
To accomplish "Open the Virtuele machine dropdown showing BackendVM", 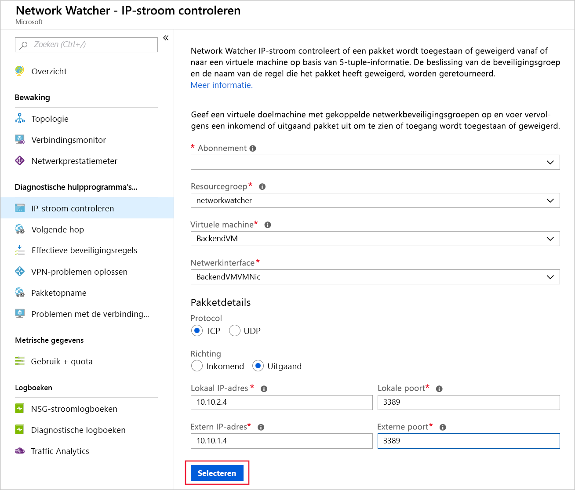I will tap(375, 239).
